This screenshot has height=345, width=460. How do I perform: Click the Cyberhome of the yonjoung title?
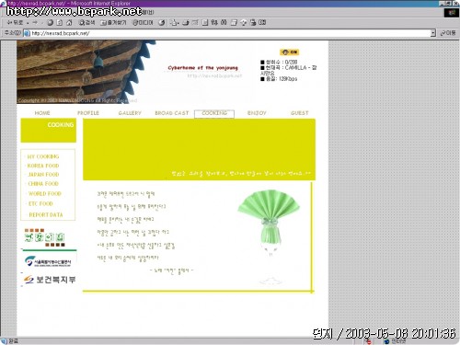202,68
